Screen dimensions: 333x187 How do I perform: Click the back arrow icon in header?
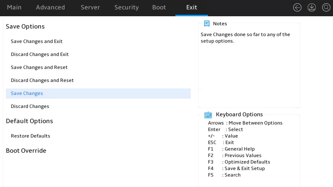297,8
